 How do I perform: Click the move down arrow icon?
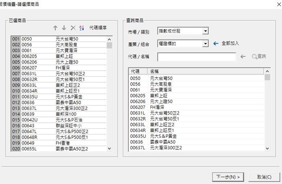pos(64,28)
